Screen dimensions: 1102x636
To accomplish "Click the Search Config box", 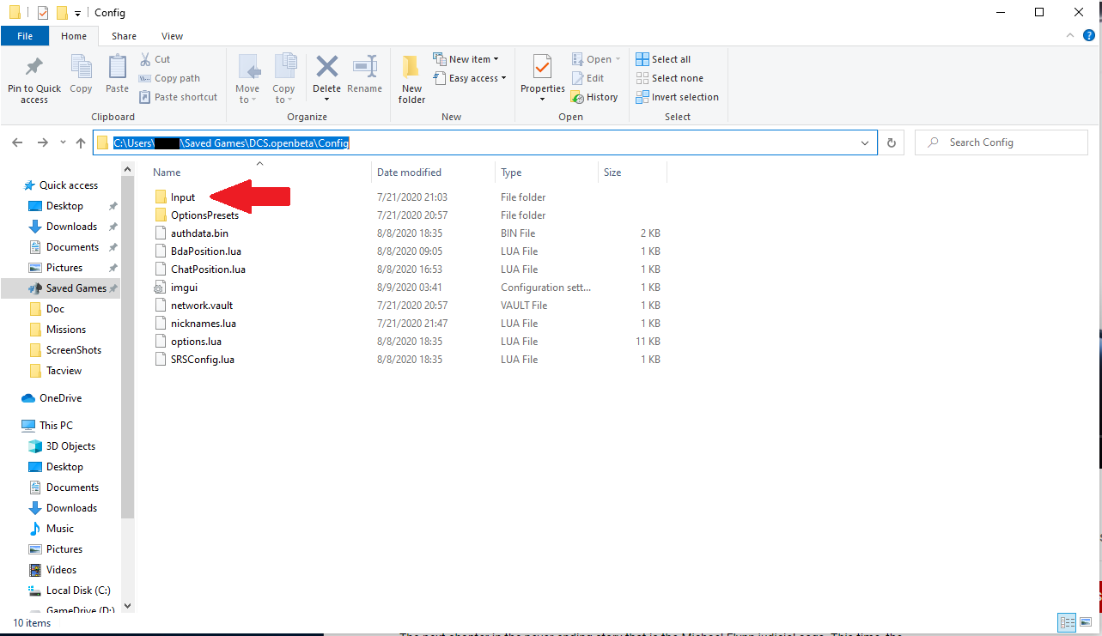I will pos(1002,142).
